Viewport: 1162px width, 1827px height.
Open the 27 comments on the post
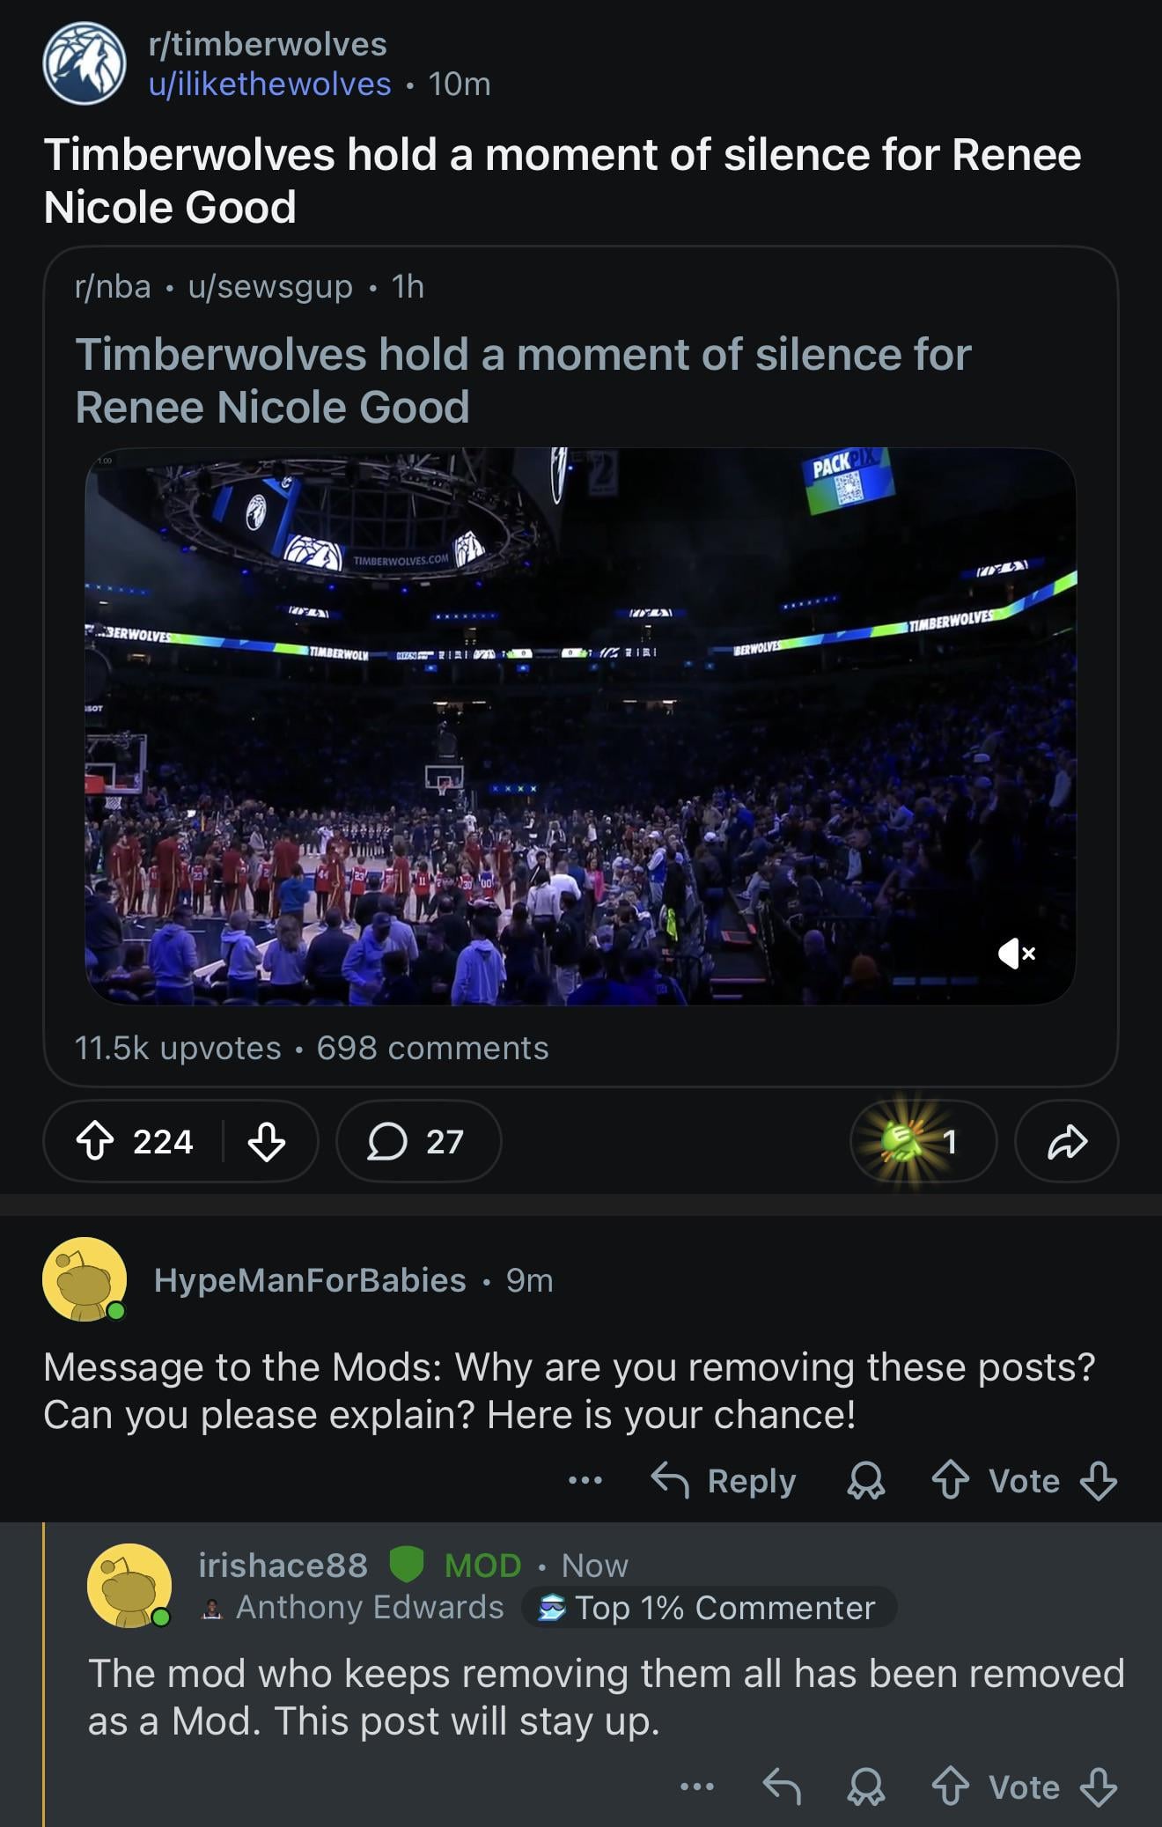pos(418,1142)
